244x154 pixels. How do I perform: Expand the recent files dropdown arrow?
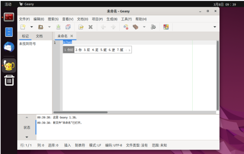pyautogui.click(x=49, y=27)
